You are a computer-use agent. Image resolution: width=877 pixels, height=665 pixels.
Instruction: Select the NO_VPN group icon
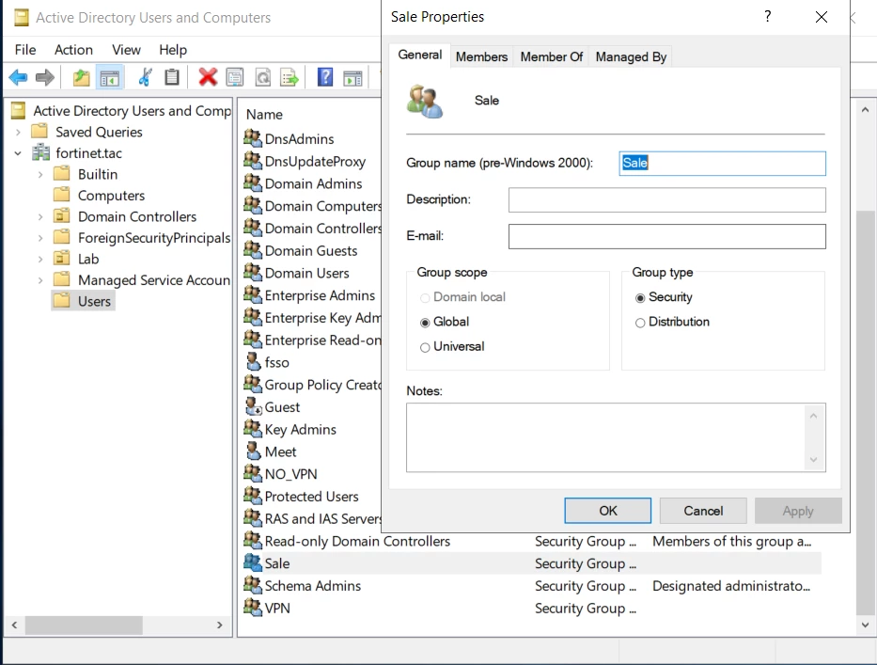[x=253, y=473]
